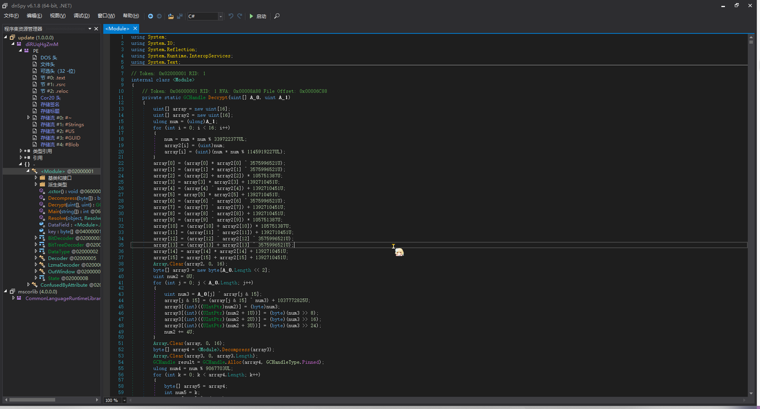Click the Save All toolbar icon
Screen dimensions: 760x409
click(x=180, y=16)
